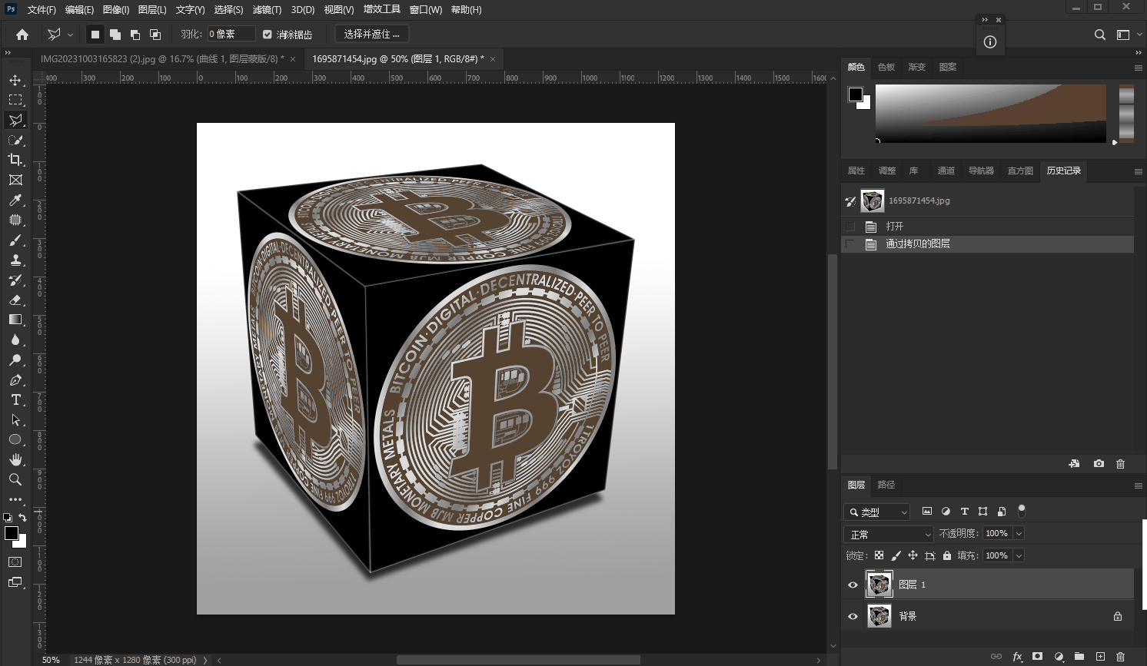The width and height of the screenshot is (1147, 666).
Task: Select the Ellipse shape tool
Action: tap(15, 439)
